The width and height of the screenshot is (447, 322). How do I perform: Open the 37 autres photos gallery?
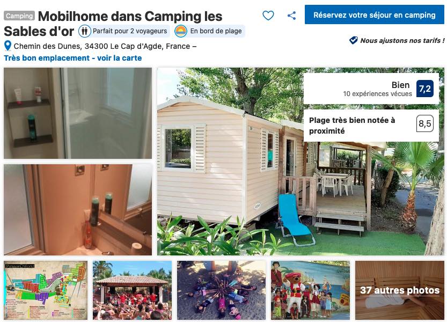[x=399, y=290]
